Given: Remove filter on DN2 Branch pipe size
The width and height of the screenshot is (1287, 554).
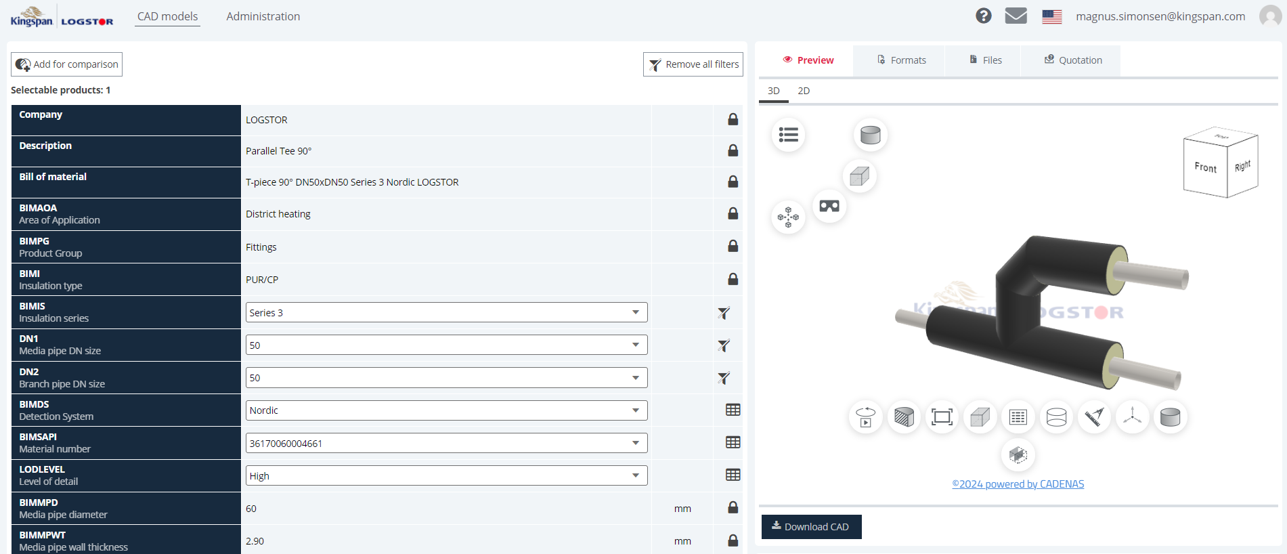Looking at the screenshot, I should point(724,378).
